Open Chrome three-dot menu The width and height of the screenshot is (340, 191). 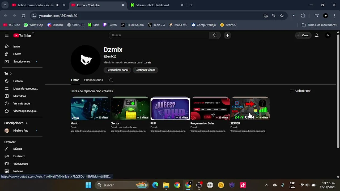click(334, 16)
